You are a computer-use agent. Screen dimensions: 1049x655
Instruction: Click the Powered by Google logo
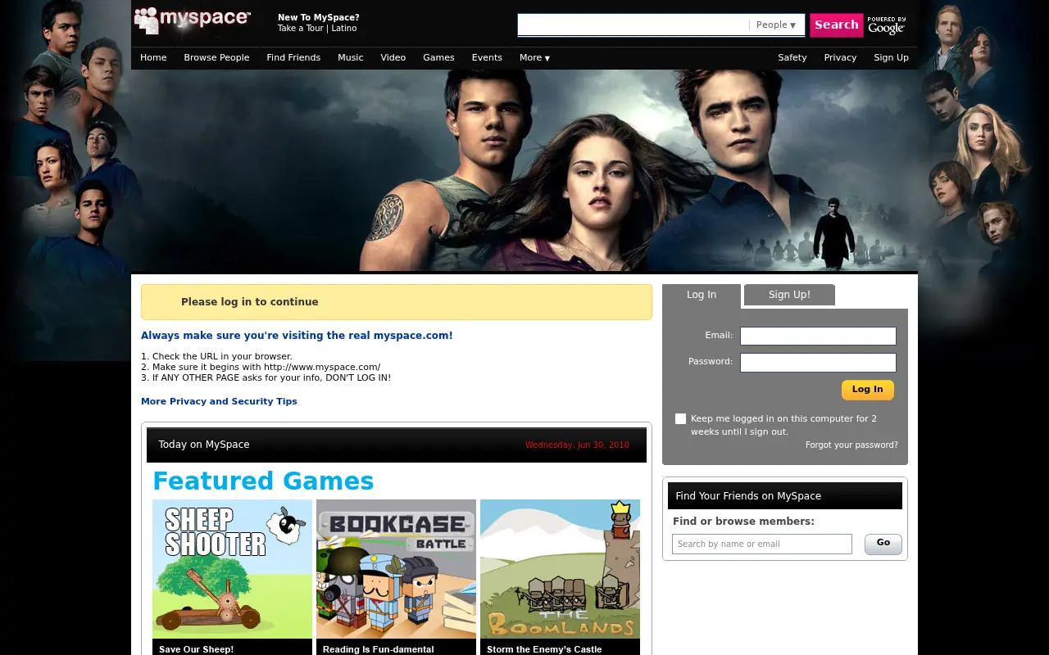[887, 25]
